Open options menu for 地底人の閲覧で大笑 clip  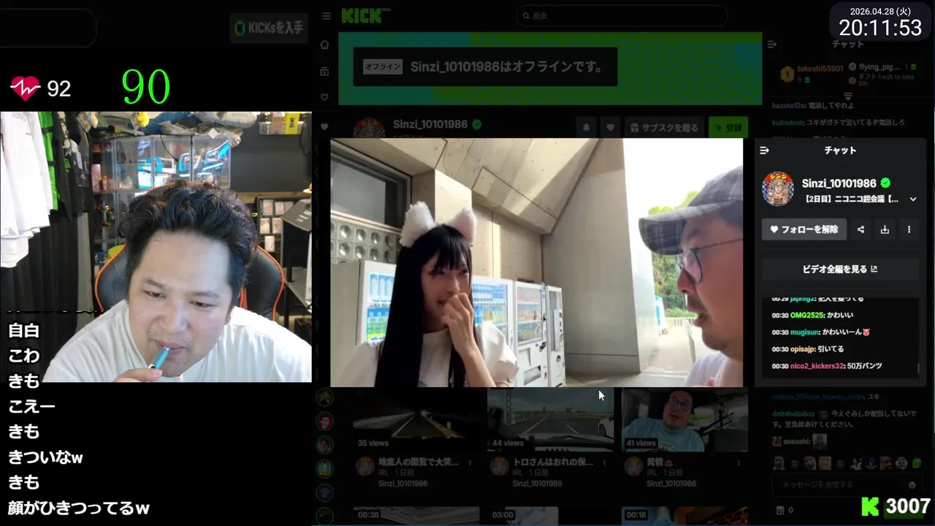tap(470, 462)
